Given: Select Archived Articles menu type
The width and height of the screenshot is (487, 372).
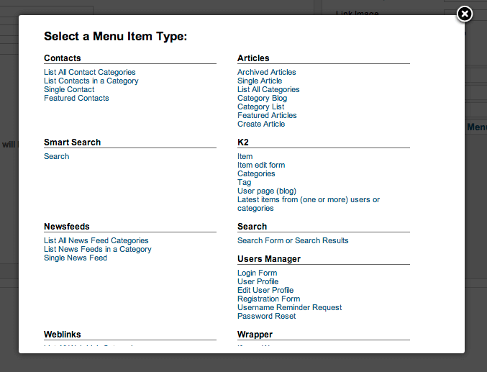Looking at the screenshot, I should 267,72.
